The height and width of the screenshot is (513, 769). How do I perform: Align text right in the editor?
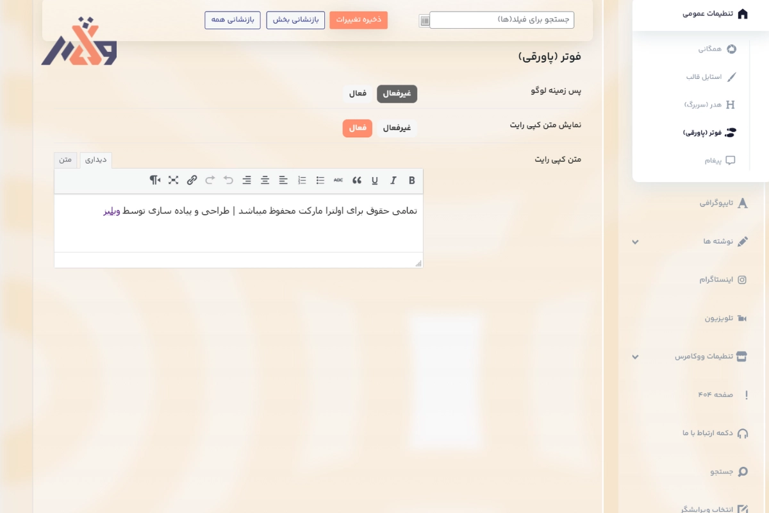tap(247, 180)
